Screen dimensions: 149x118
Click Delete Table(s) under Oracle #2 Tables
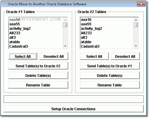click(x=110, y=75)
